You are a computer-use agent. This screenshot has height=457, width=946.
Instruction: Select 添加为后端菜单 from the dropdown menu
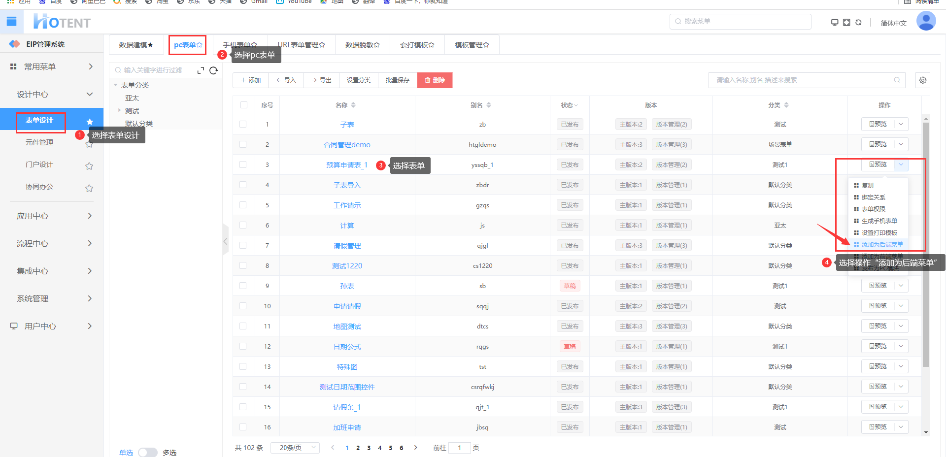click(x=881, y=244)
